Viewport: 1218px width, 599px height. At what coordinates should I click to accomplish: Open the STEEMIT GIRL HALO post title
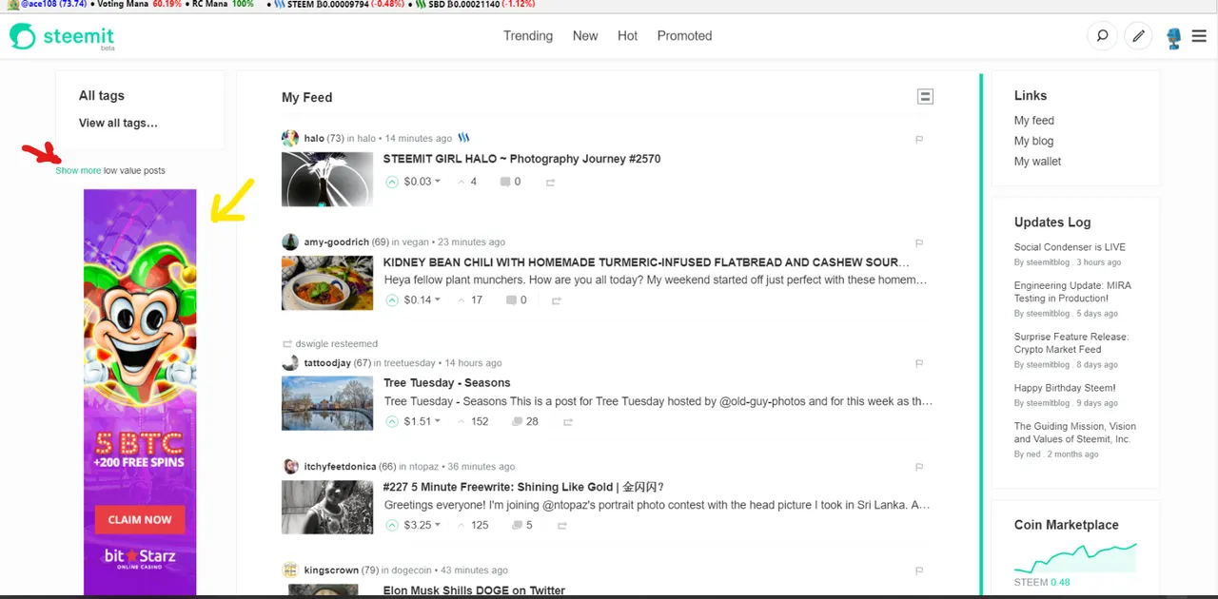pyautogui.click(x=521, y=159)
